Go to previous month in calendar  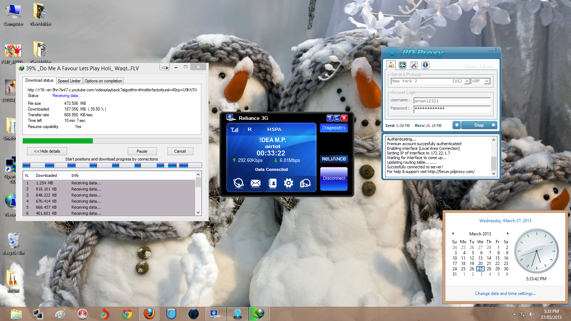pyautogui.click(x=453, y=234)
